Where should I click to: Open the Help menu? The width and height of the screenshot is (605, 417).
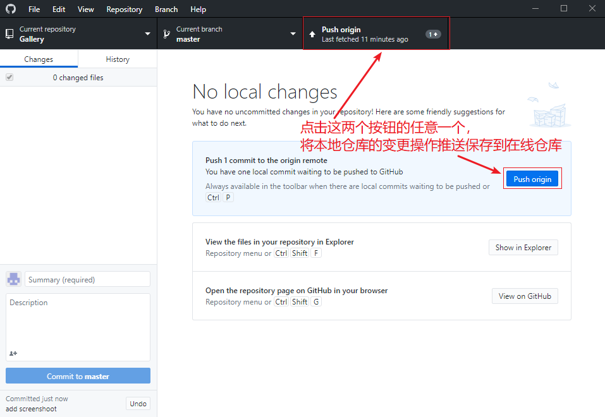click(x=198, y=9)
